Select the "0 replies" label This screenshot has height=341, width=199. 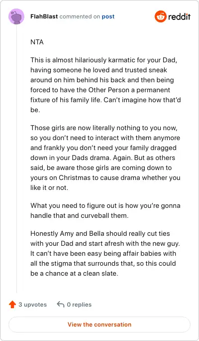click(79, 305)
